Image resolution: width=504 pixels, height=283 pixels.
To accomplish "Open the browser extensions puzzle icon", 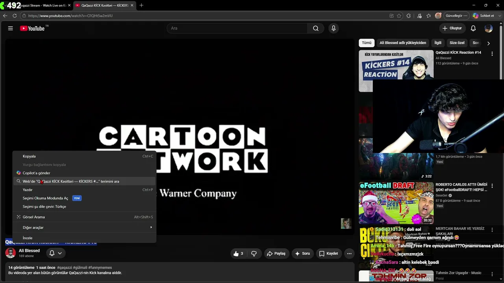I will 409,16.
